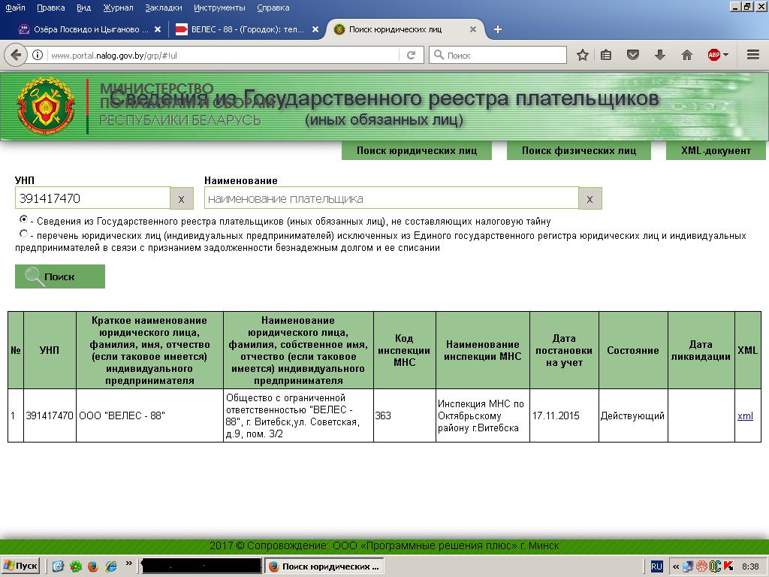Open the xml link in results row

pos(745,415)
